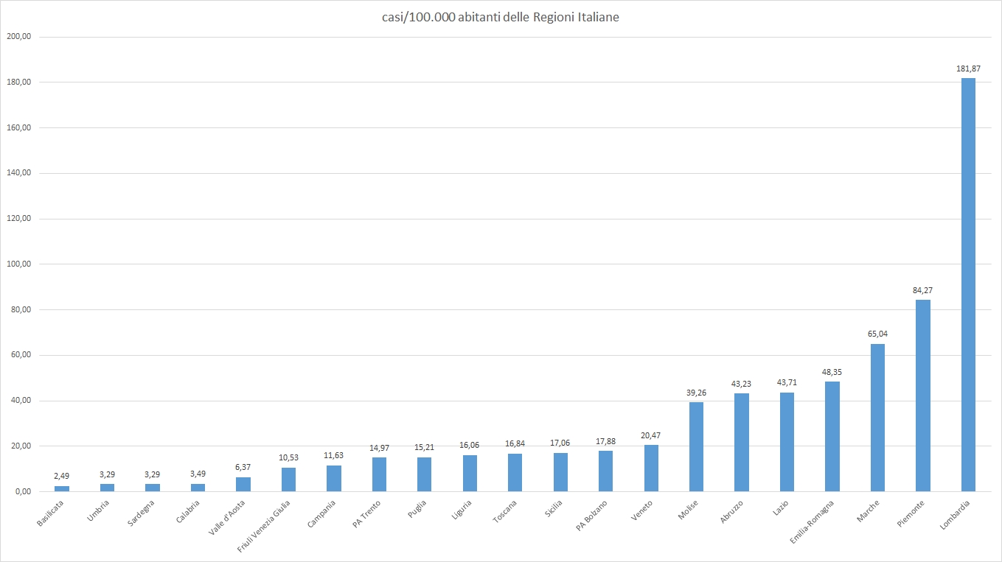This screenshot has height=562, width=1002.
Task: Click the PA Bolzano bar
Action: (x=605, y=471)
